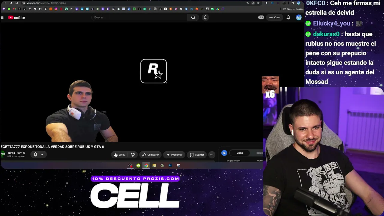Open the X bookmark in bookmarks bar
Screen dimensions: 384x216
pyautogui.click(x=19, y=9)
